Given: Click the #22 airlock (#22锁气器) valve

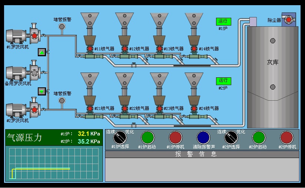Looking at the screenshot, I should click(125, 108).
